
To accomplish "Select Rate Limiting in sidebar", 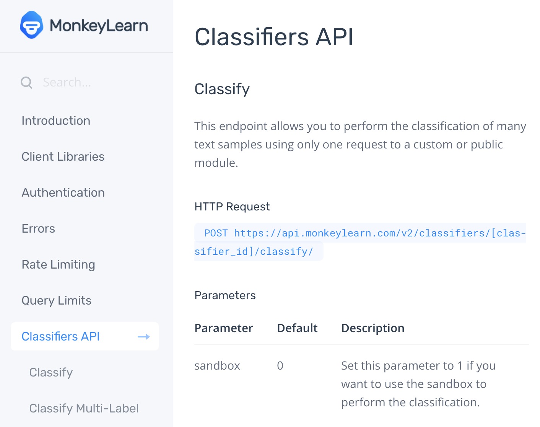I will click(58, 264).
